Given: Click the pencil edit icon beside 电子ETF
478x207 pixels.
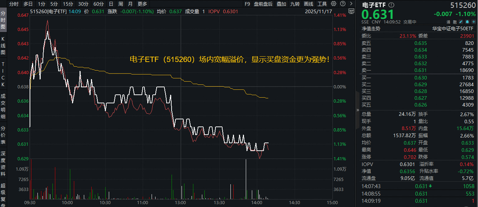Looking at the screenshot, I should [461, 22].
